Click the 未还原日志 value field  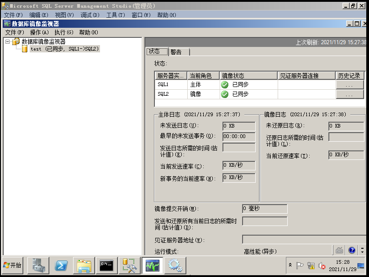pos(346,126)
